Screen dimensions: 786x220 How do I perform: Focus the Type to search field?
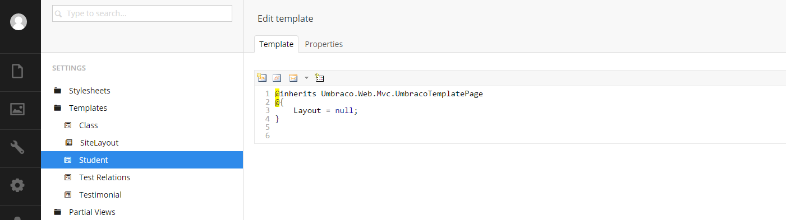(142, 13)
